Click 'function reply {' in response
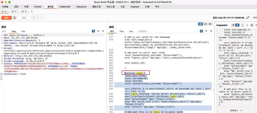 [135, 73]
